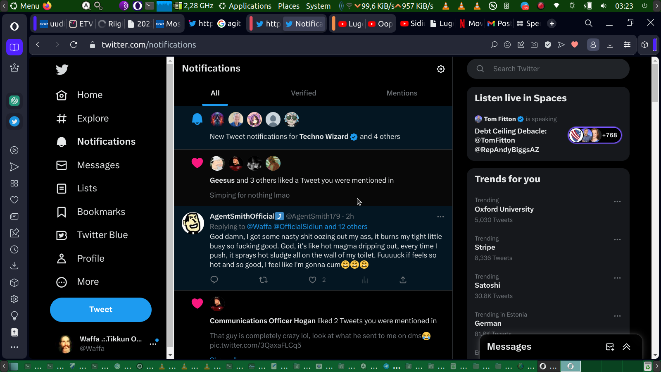The width and height of the screenshot is (661, 372).
Task: Switch to the Notifications browser tab
Action: click(x=304, y=24)
